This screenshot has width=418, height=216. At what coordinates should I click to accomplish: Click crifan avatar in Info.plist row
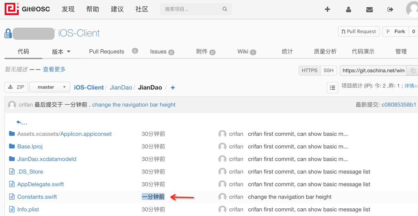click(222, 210)
